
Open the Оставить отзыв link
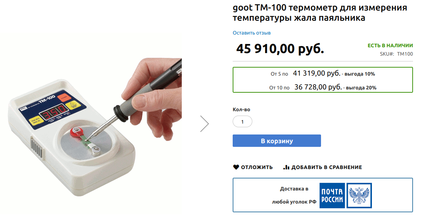coord(252,33)
